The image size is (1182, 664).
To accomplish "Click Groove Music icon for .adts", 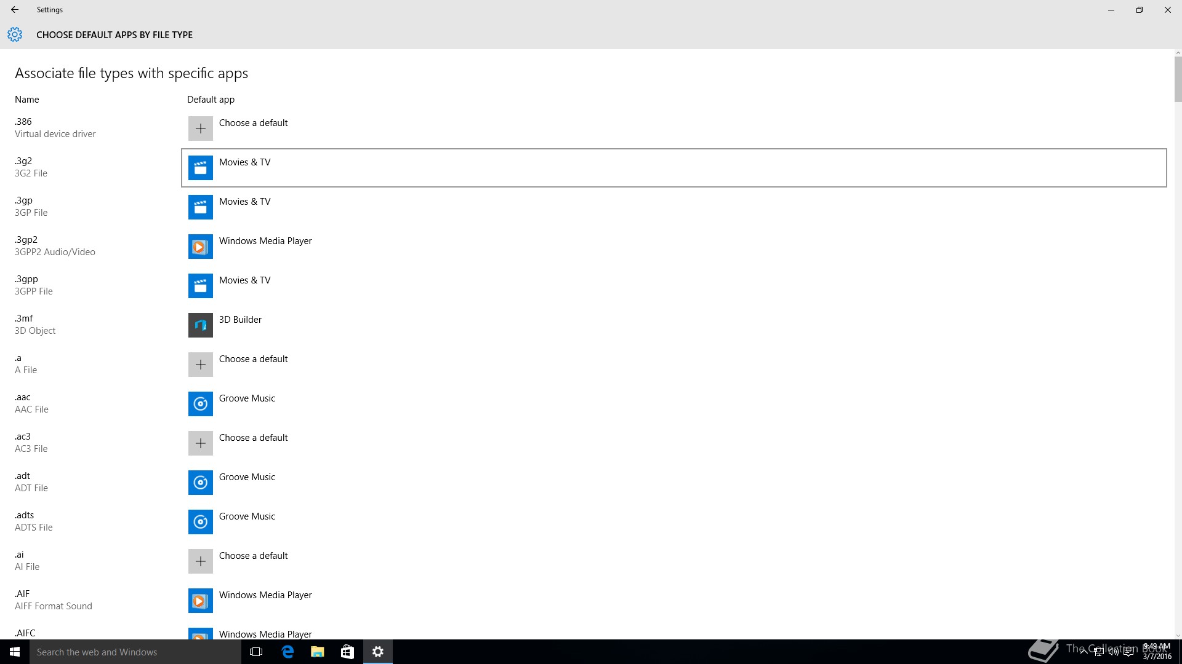I will tap(200, 522).
